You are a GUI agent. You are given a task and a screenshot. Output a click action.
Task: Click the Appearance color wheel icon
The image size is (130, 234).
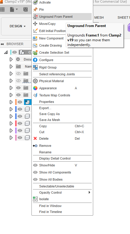(35, 88)
